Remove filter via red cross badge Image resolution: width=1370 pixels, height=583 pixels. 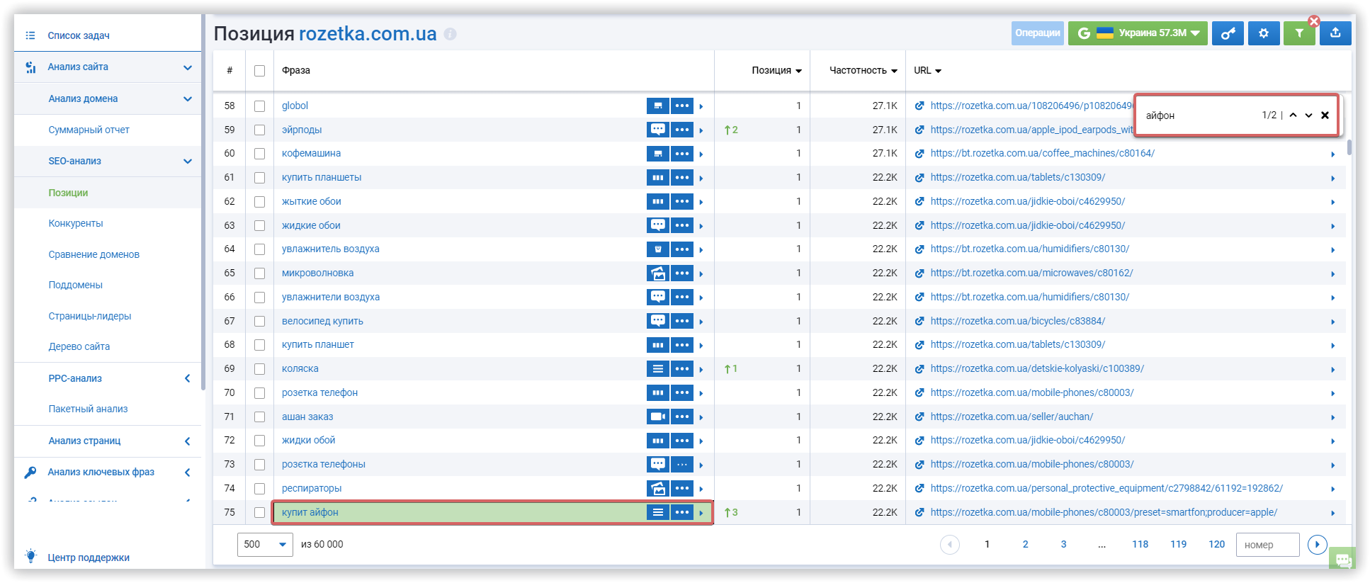click(1314, 21)
